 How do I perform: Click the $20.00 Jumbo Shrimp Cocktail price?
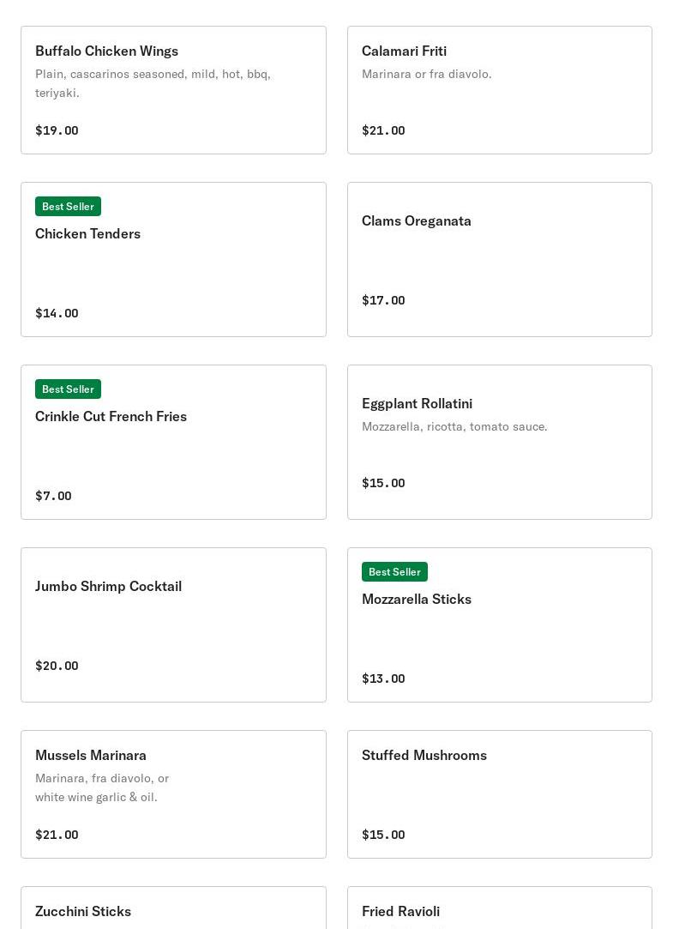[57, 666]
